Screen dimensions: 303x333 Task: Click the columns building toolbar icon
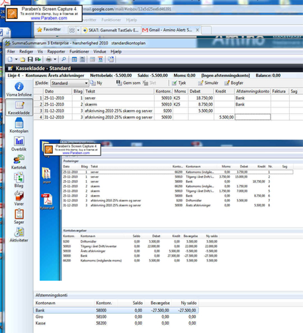click(x=82, y=60)
